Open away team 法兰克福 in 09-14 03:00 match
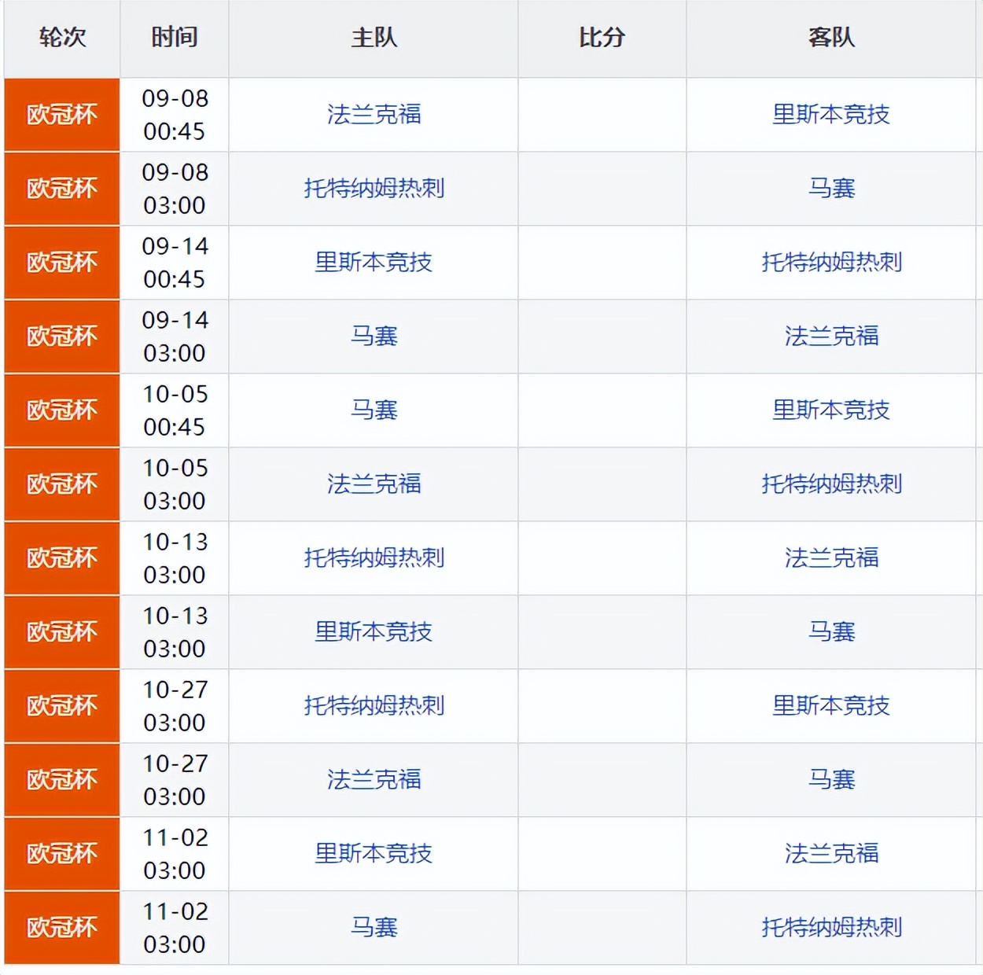Viewport: 983px width, 975px height. tap(831, 337)
